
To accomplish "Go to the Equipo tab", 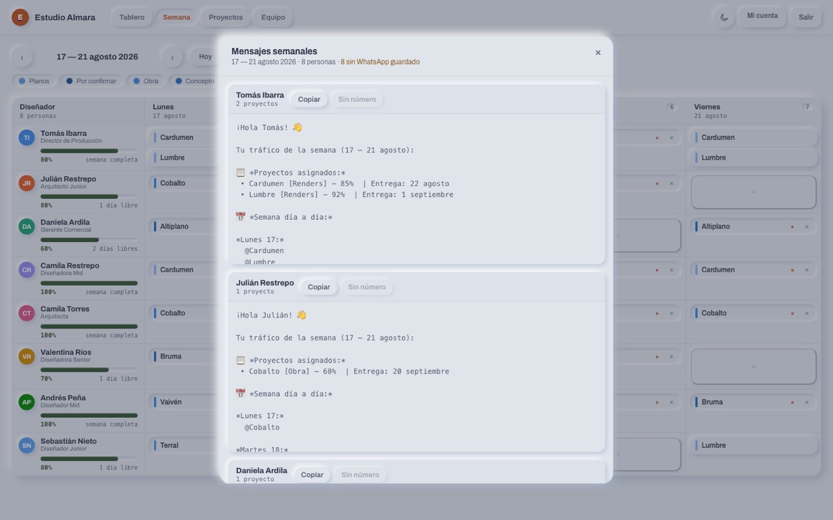I will point(273,17).
